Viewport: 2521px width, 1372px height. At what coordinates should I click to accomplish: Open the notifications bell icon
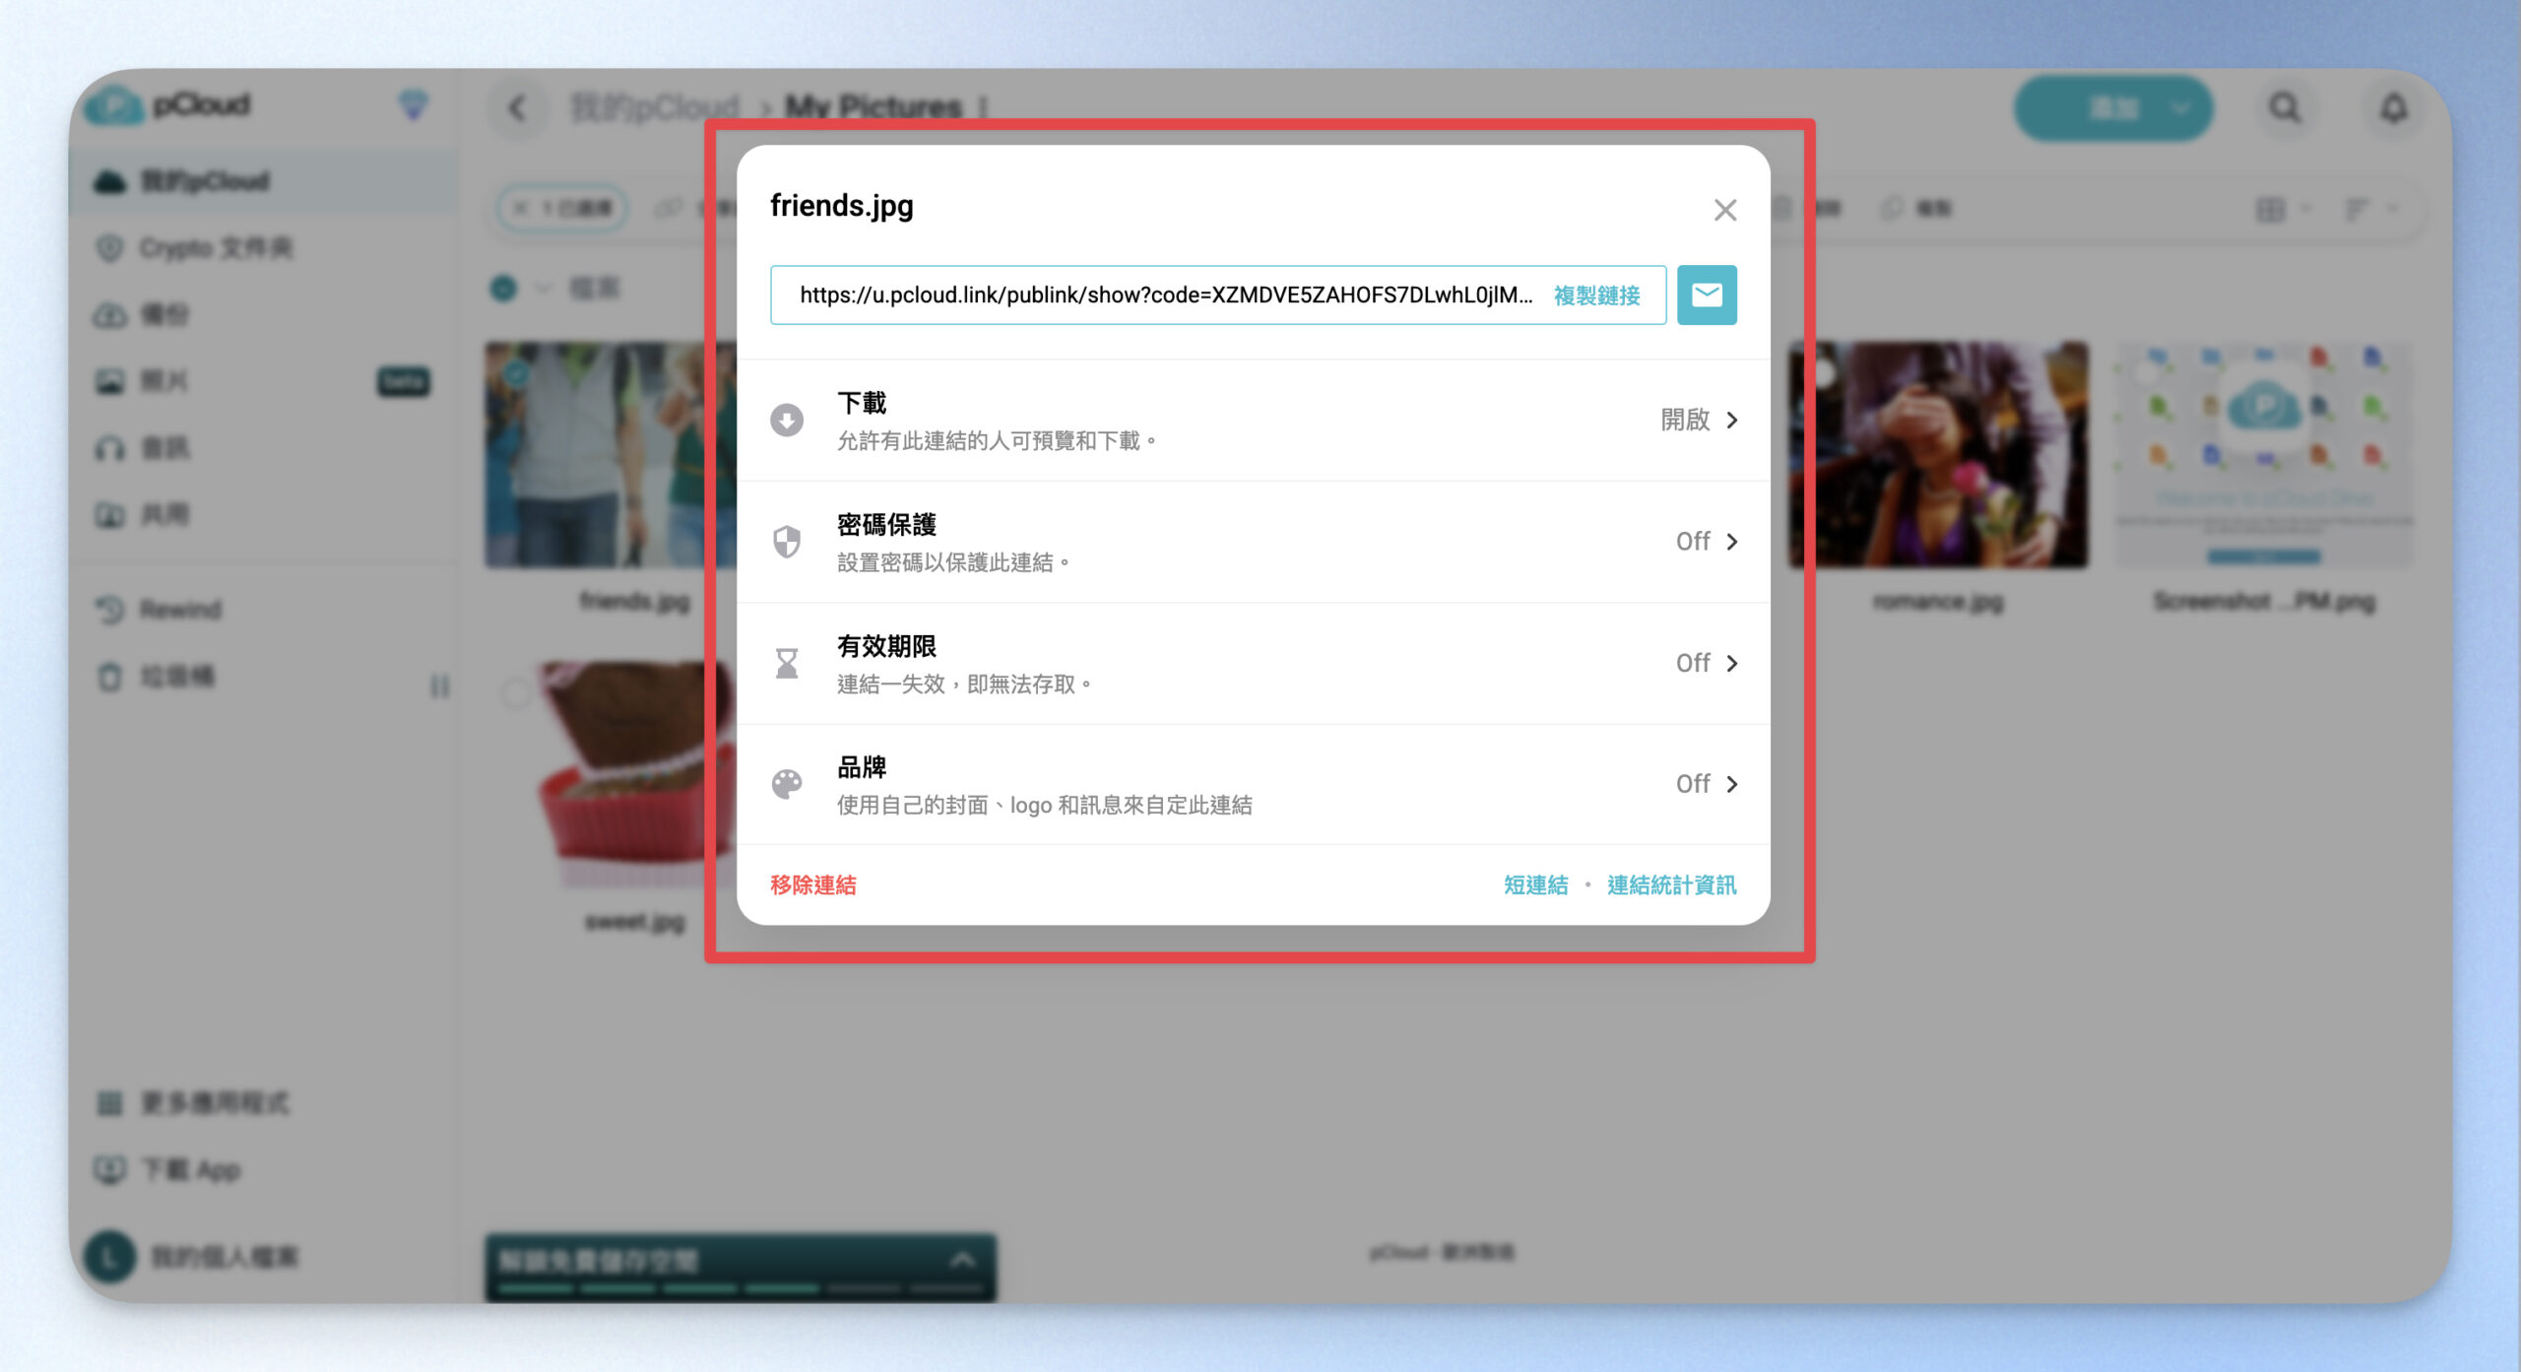[2394, 107]
